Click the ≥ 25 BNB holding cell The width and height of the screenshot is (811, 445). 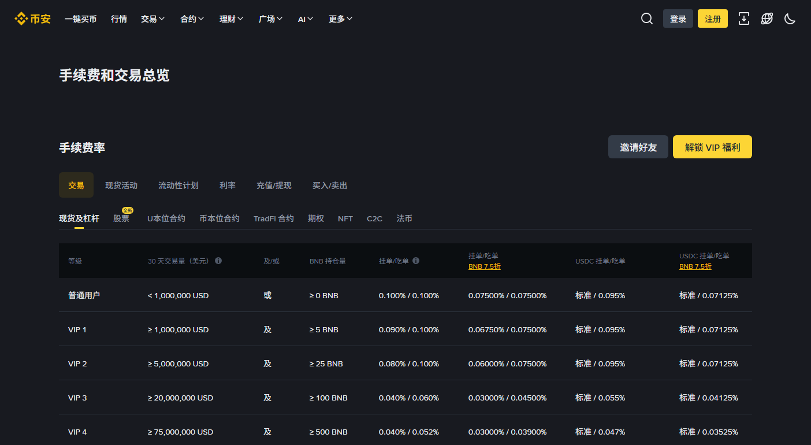326,364
